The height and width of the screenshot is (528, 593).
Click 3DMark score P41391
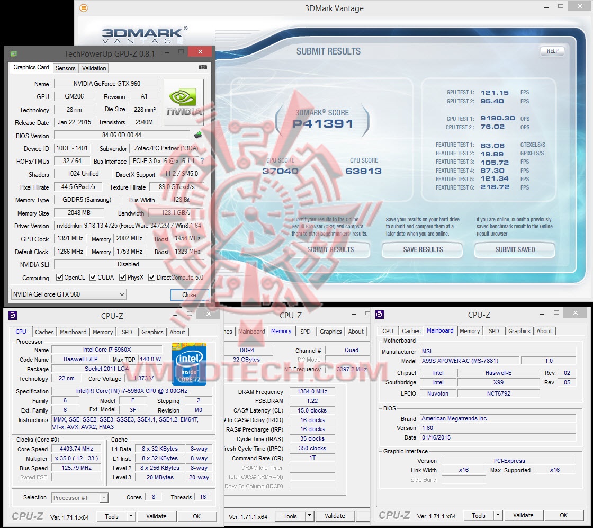click(322, 123)
